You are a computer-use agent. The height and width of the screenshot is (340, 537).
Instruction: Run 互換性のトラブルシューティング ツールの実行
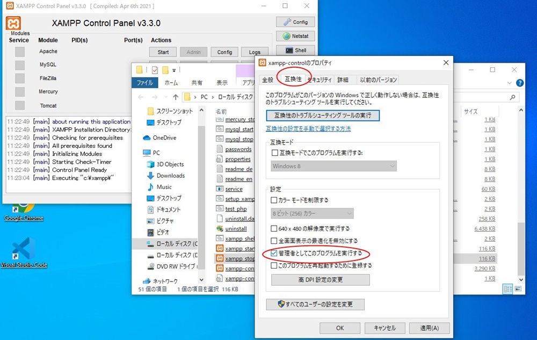pyautogui.click(x=323, y=115)
